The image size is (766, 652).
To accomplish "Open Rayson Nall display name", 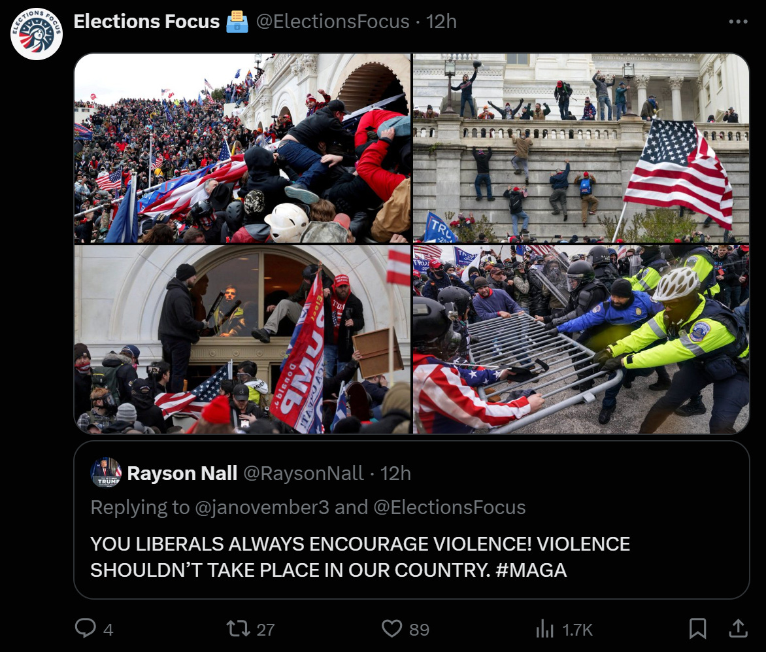I will [182, 473].
